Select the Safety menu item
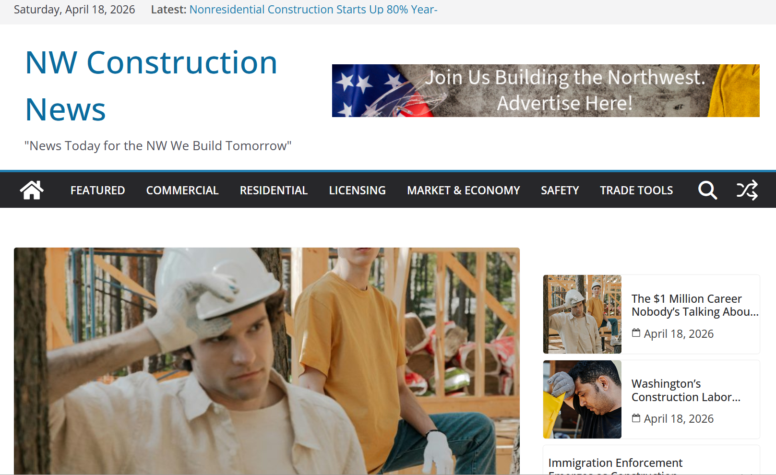 [560, 190]
